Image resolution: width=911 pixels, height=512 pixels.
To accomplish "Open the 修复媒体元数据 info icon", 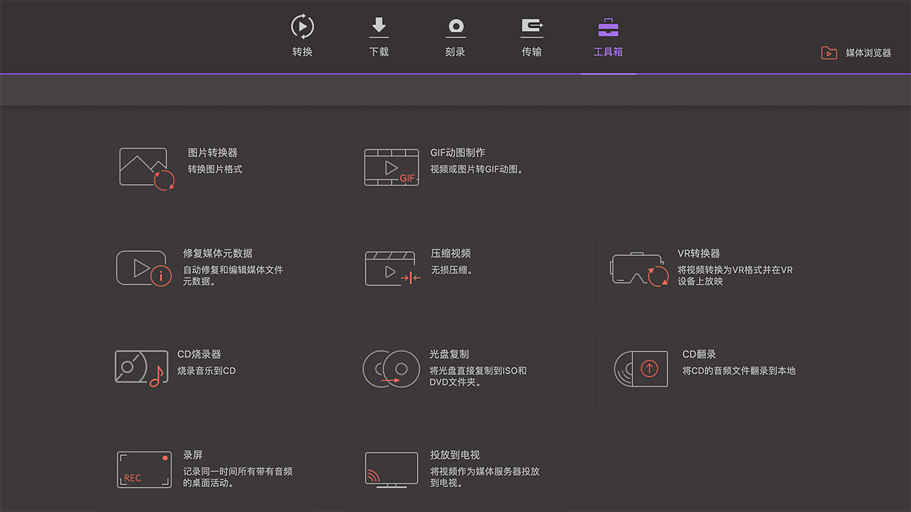I will pos(144,269).
